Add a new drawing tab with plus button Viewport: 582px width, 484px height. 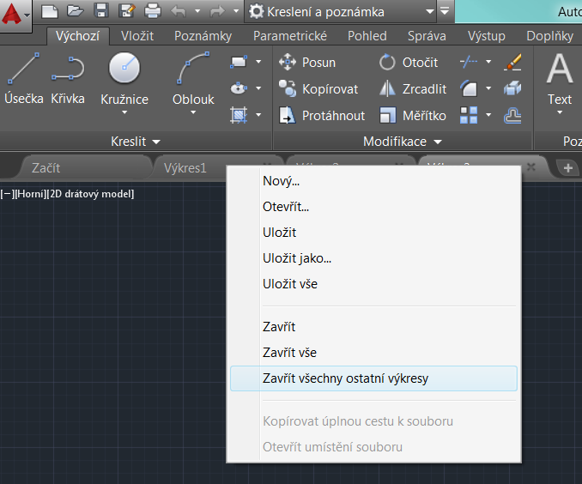point(568,167)
